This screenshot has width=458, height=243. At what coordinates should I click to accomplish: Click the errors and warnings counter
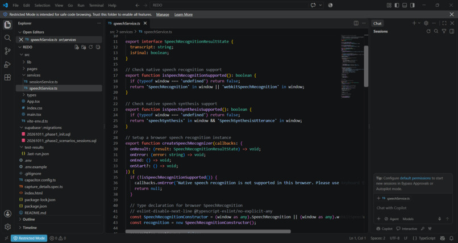[58, 238]
